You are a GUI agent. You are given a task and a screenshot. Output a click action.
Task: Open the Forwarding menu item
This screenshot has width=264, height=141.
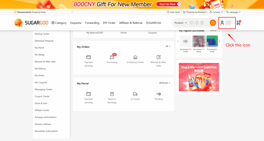(x=92, y=23)
